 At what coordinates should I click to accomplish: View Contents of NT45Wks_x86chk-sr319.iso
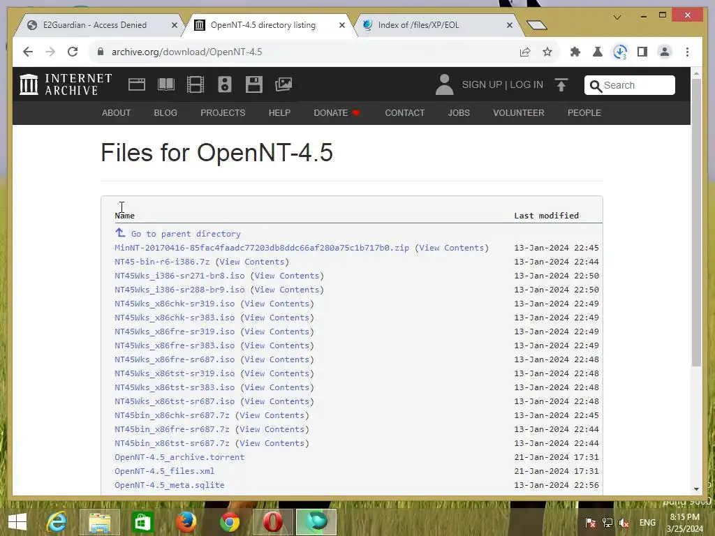277,304
